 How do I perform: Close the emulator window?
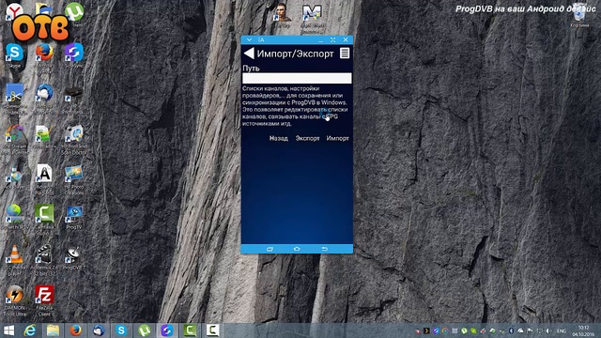tap(346, 39)
